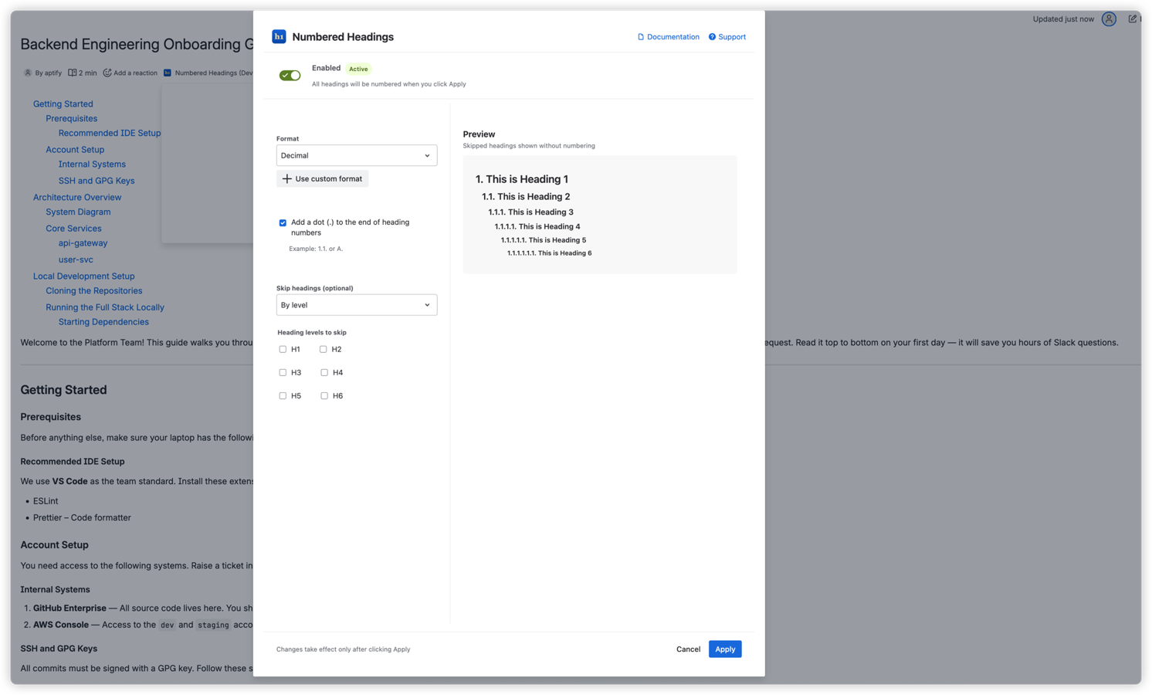Click the plus icon on Use custom format

coord(285,178)
